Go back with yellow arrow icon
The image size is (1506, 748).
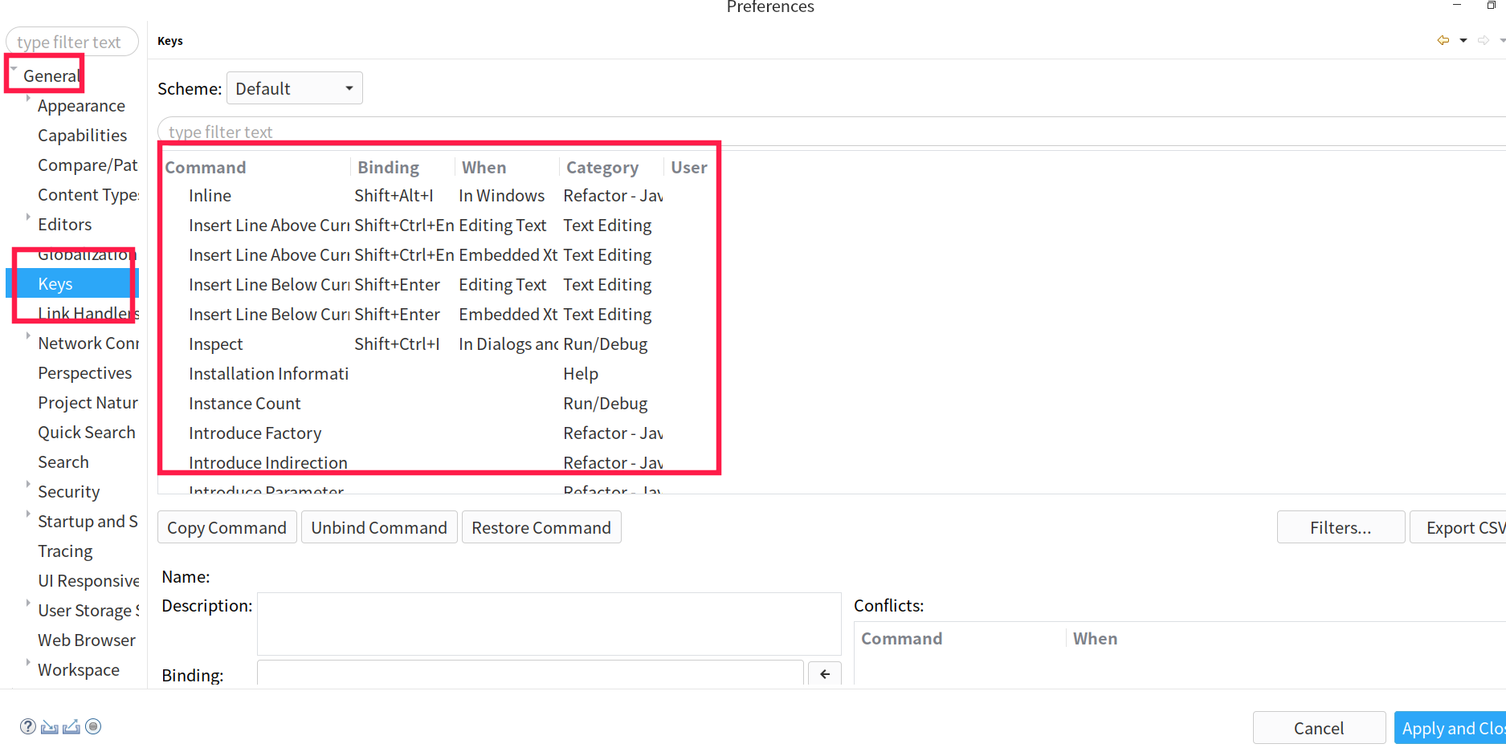pyautogui.click(x=1443, y=40)
